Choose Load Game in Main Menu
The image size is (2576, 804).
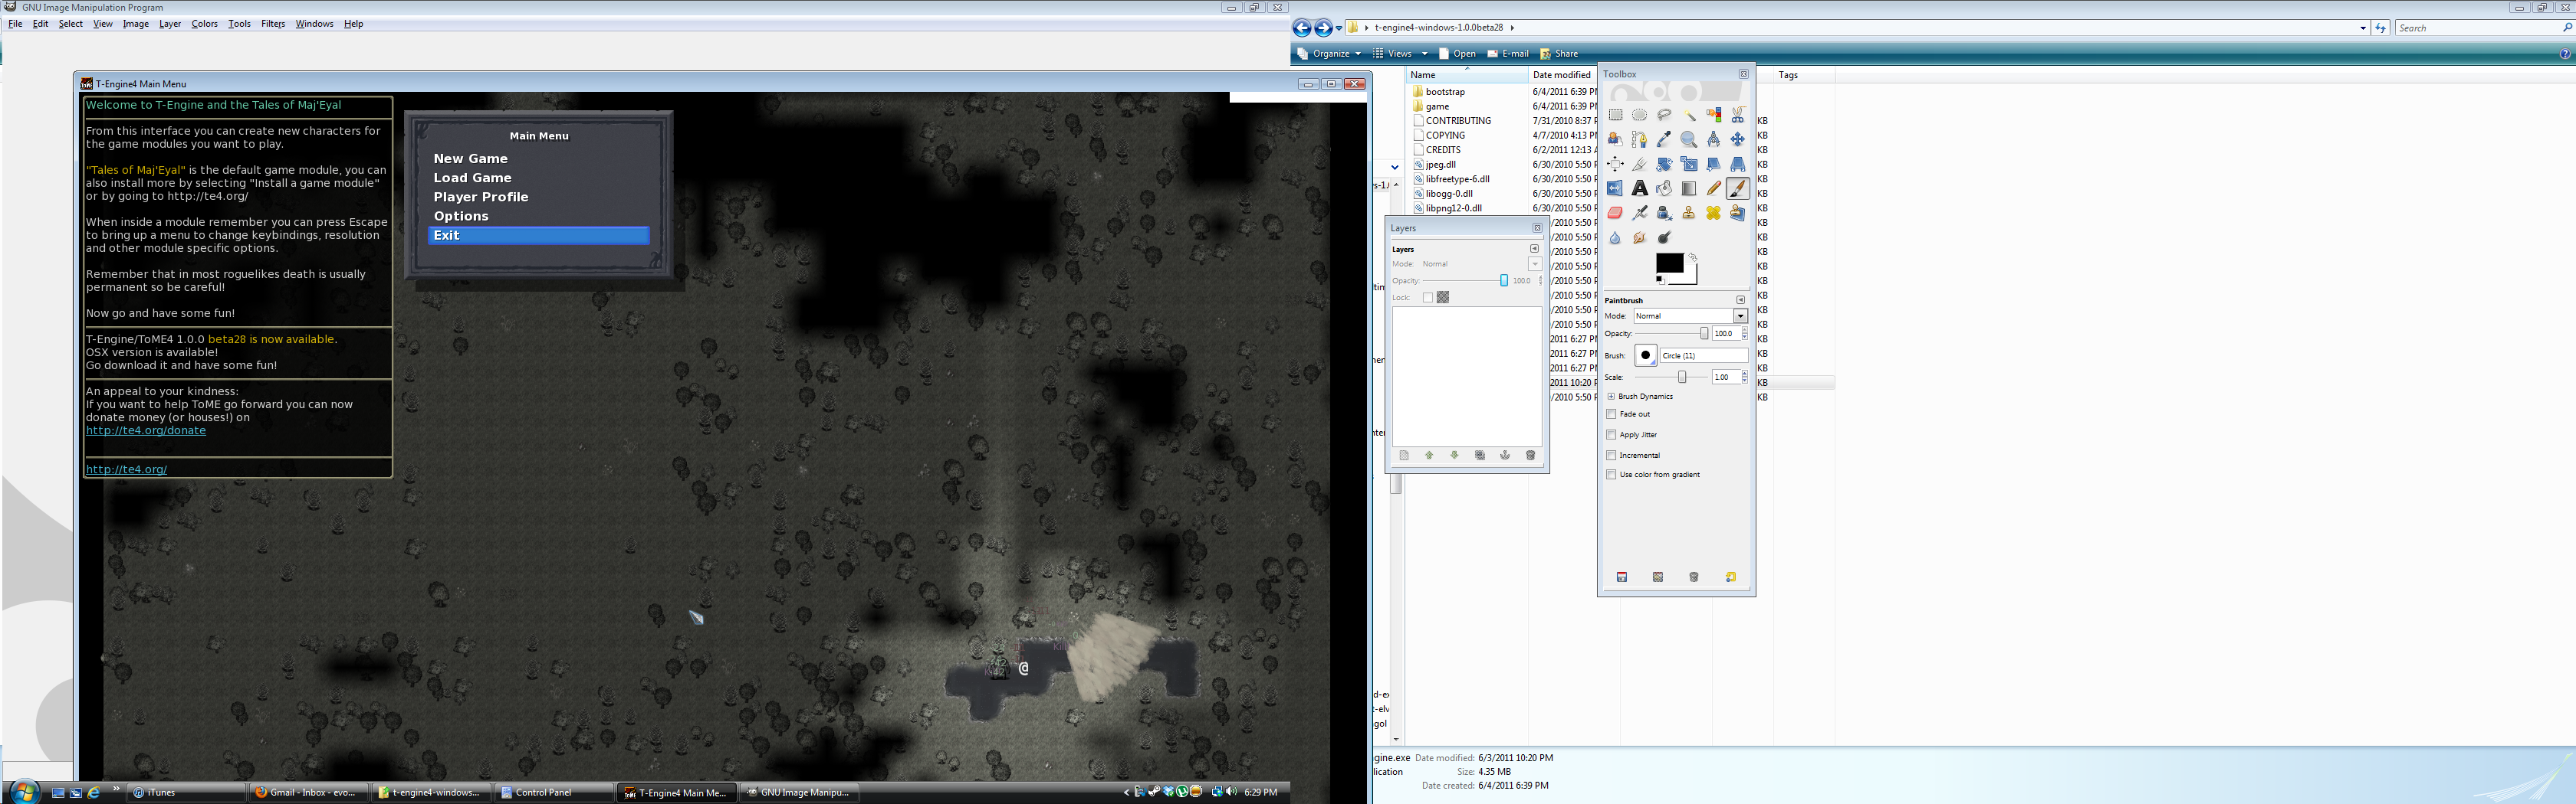click(x=472, y=178)
